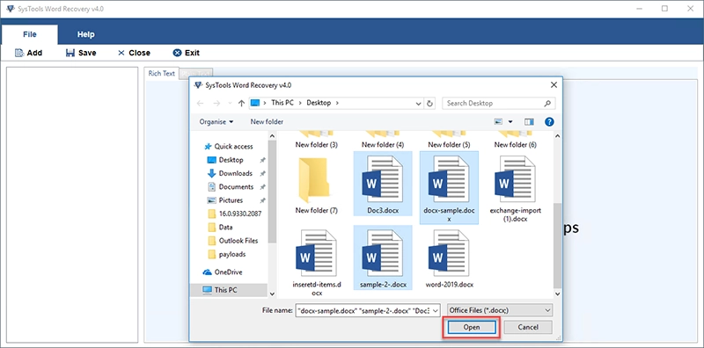Open the File name history dropdown
This screenshot has height=348, width=704.
[436, 310]
